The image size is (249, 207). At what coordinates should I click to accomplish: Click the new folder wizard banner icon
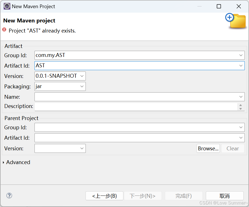(236, 21)
